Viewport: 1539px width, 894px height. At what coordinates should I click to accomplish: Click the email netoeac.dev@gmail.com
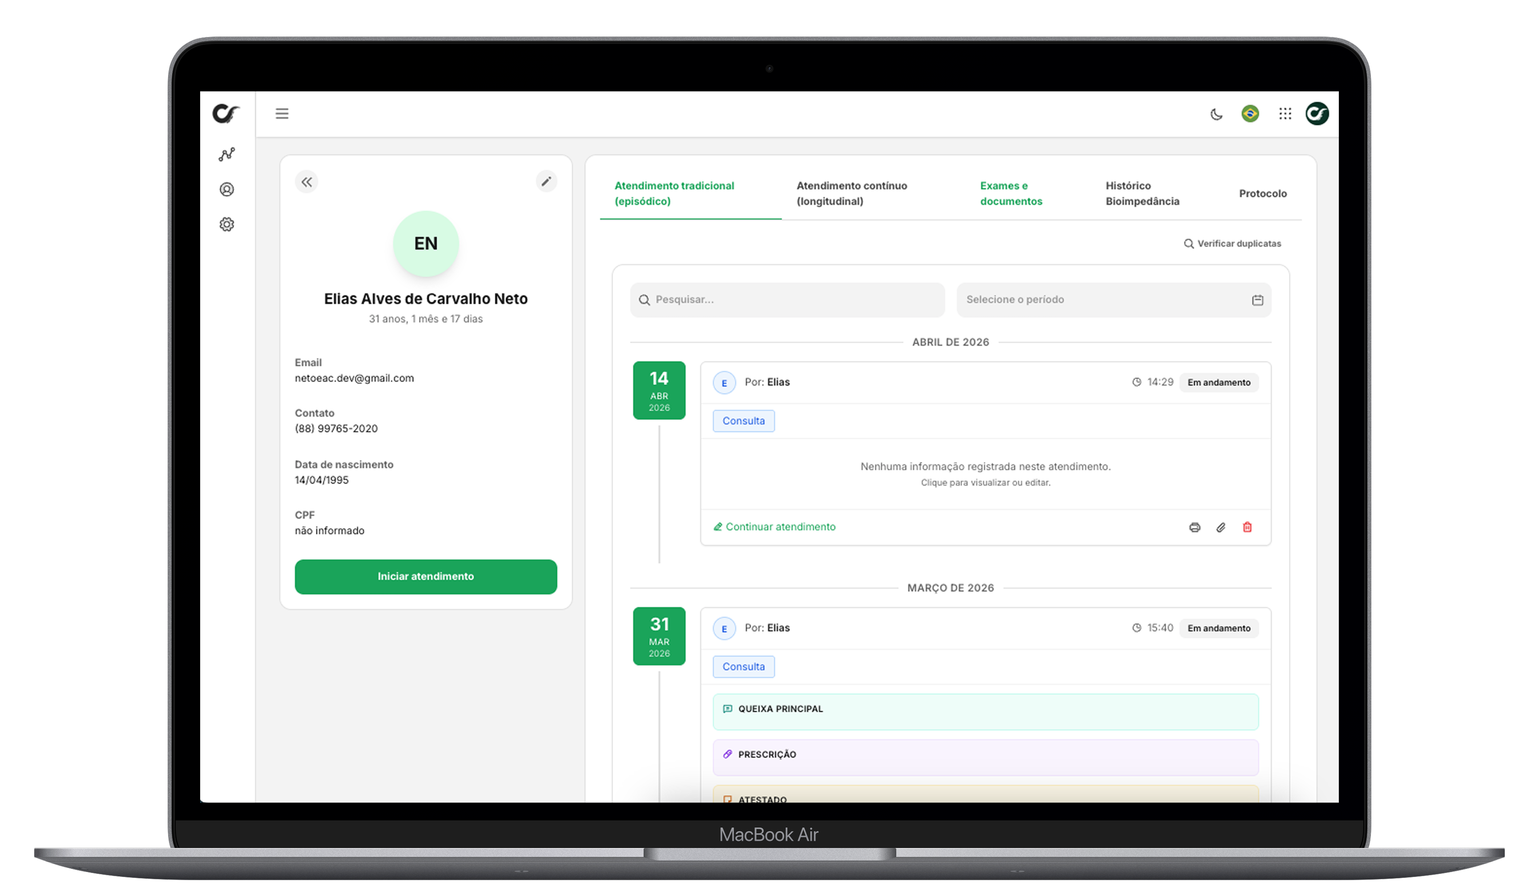354,378
